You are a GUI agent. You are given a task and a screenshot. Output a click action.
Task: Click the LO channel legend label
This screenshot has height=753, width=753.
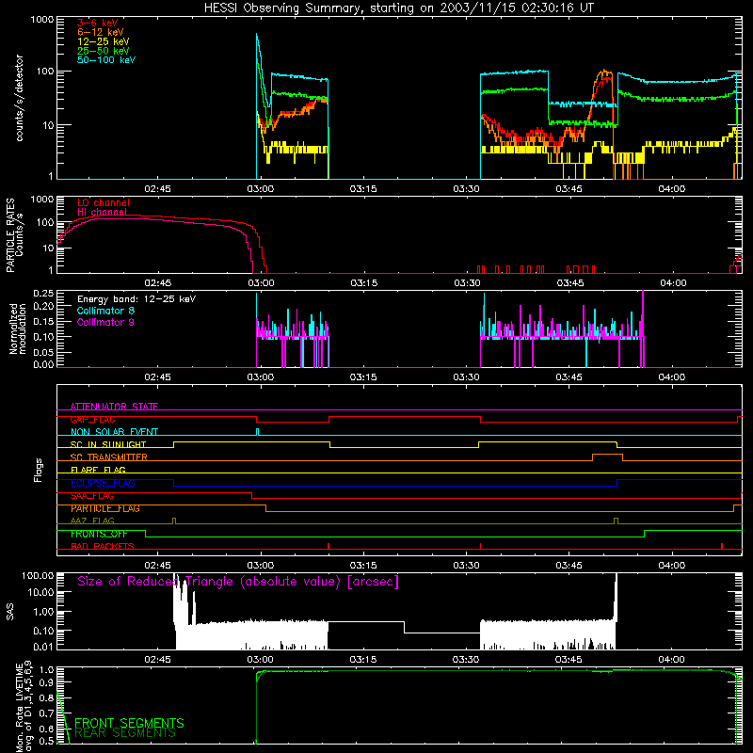104,202
